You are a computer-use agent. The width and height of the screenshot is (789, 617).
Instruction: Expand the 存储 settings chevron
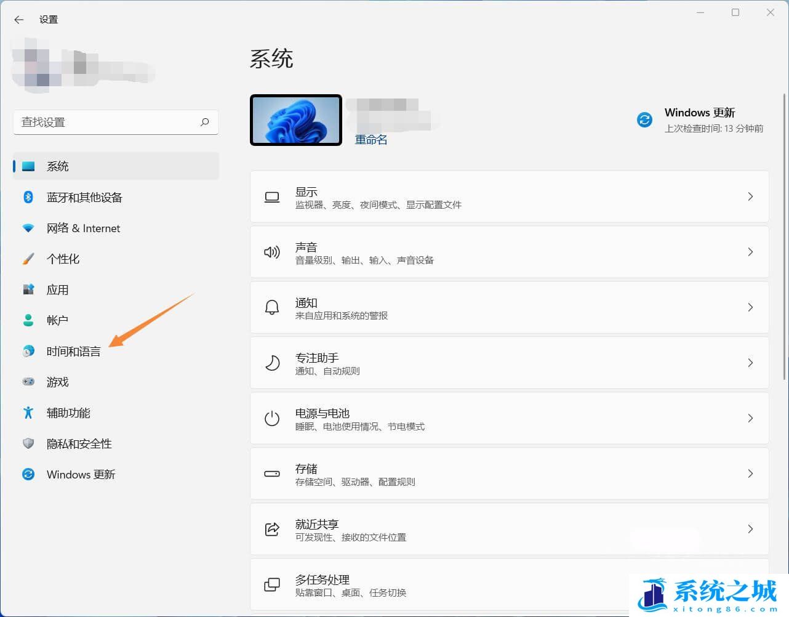pyautogui.click(x=750, y=474)
